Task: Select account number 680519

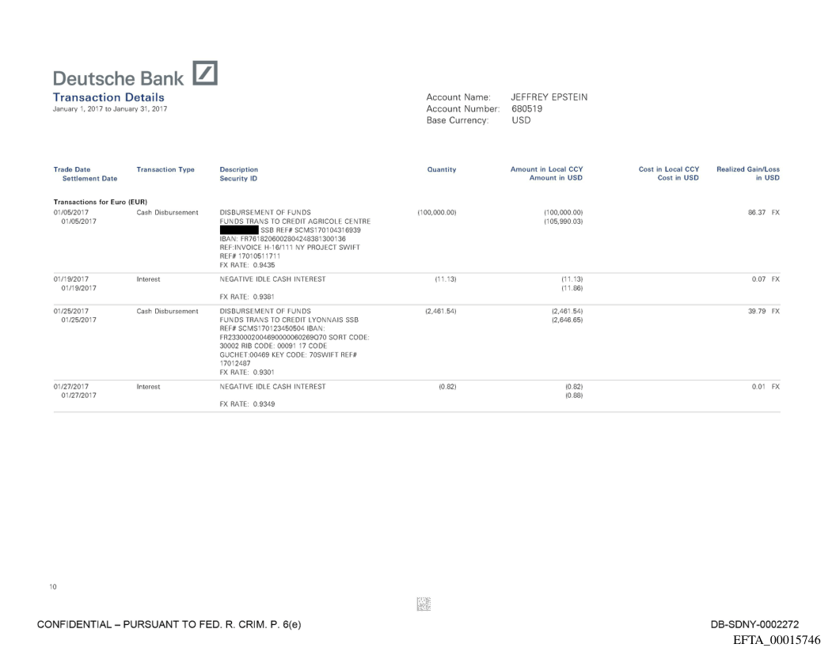Action: point(527,108)
